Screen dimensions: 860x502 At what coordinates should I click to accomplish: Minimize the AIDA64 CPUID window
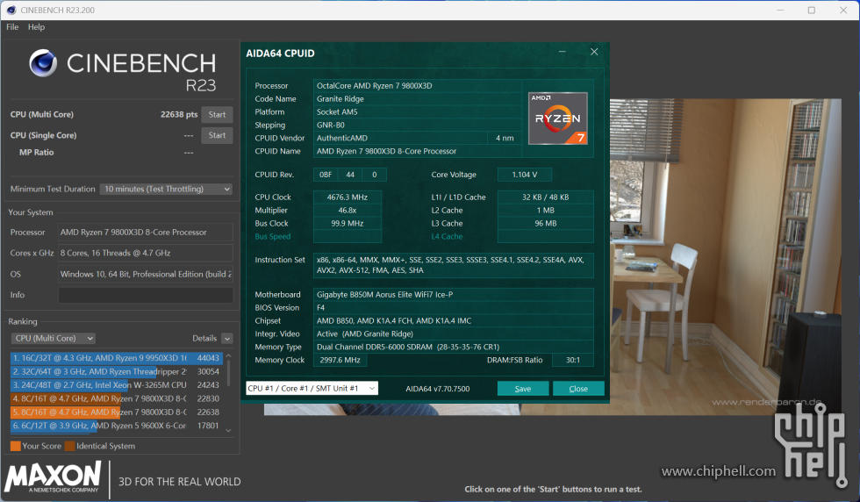[x=563, y=52]
